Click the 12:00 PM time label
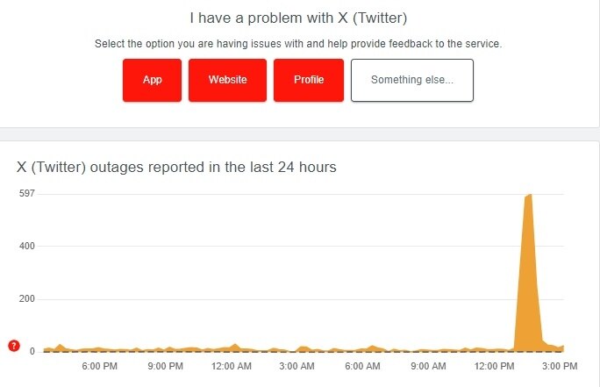This screenshot has height=387, width=600. click(494, 366)
